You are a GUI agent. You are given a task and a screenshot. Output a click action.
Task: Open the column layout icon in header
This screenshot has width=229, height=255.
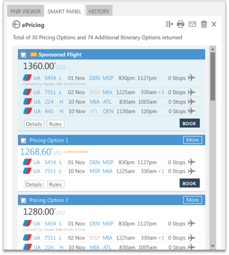169,24
